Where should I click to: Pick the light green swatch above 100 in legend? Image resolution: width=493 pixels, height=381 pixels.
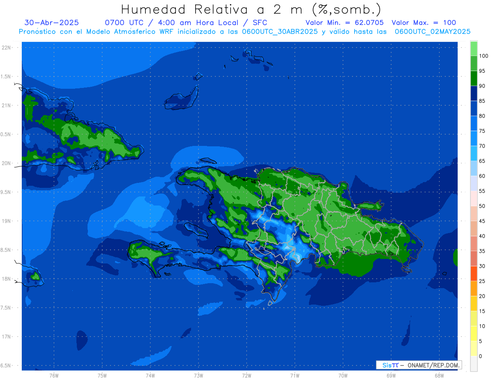[474, 48]
